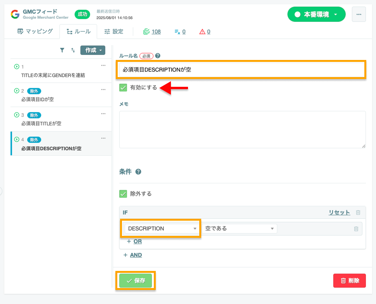This screenshot has height=304, width=376.
Task: Click the plus icon beside AND
Action: (125, 255)
